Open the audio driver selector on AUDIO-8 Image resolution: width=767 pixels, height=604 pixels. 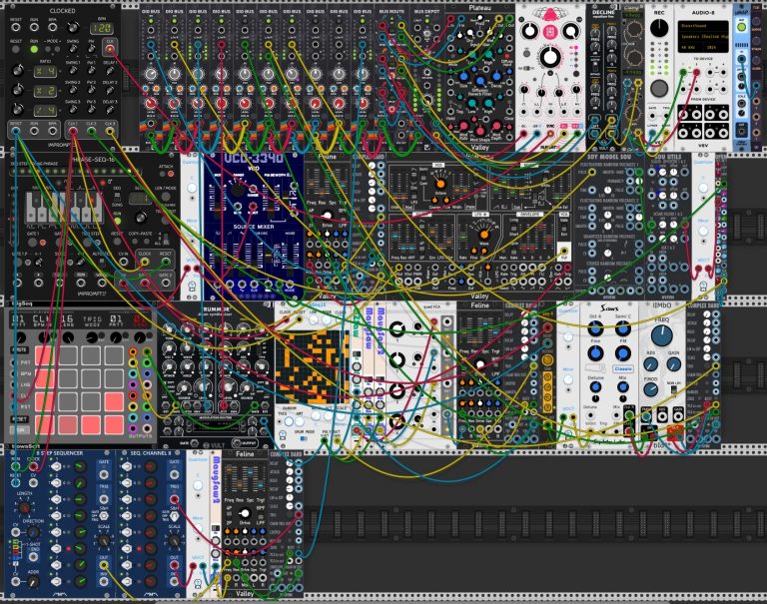[x=703, y=25]
